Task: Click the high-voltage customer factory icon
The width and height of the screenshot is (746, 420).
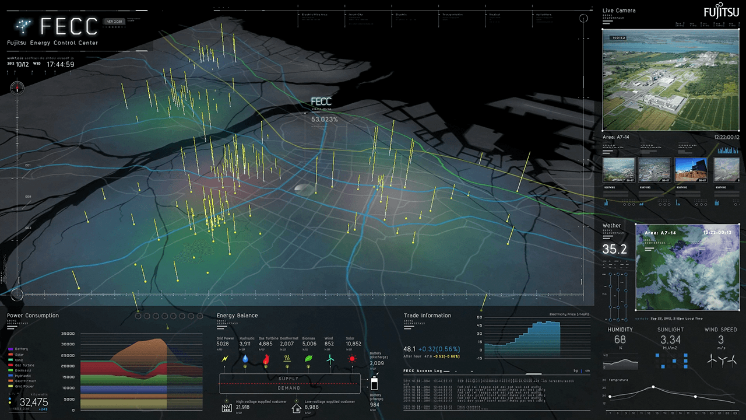Action: point(227,407)
